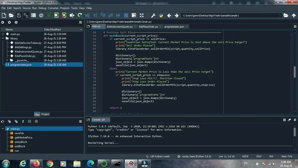
Task: Select kiteSettings.py in the file explorer
Action: 23,47
